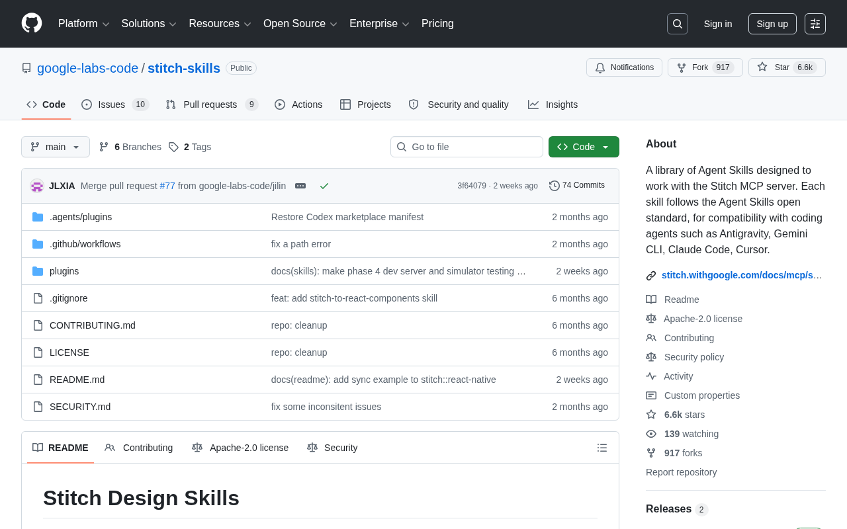The image size is (847, 529).
Task: Fork the repository with Fork button
Action: coord(705,67)
